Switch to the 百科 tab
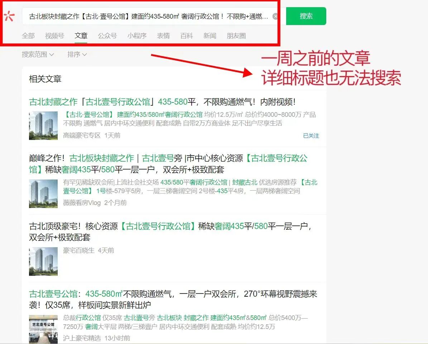Viewport: 428px width, 344px height. pos(187,36)
